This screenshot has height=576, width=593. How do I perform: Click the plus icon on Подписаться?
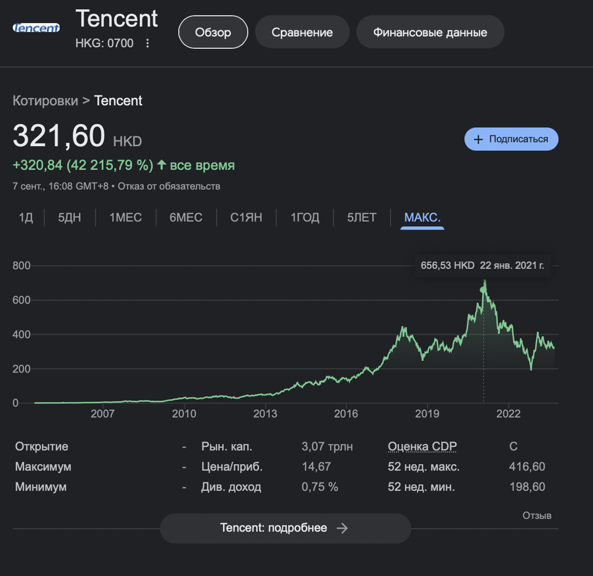point(478,139)
